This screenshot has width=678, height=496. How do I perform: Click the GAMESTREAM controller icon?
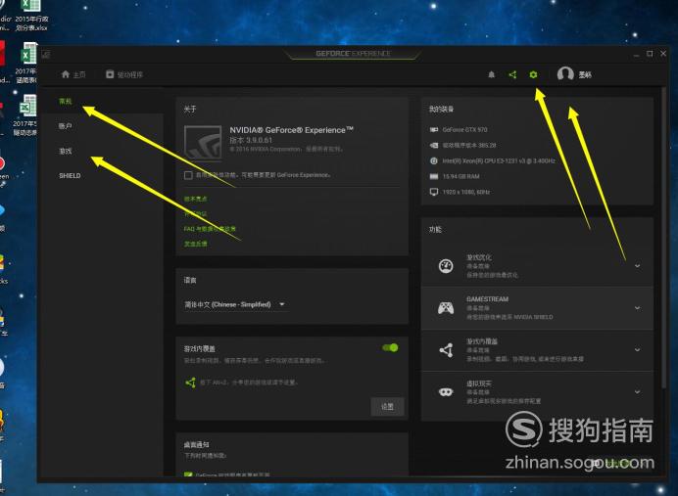coord(446,308)
